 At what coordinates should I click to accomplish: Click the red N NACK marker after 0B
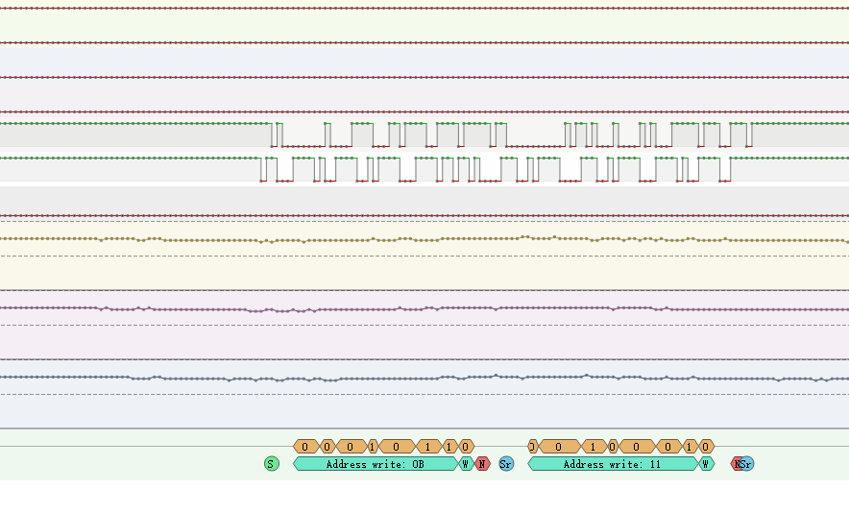[482, 464]
